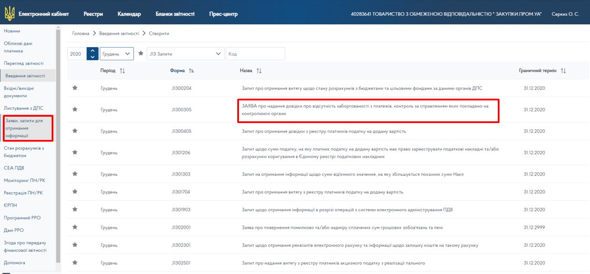This screenshot has height=274, width=590.
Task: Click the year stepper arrows
Action: coord(92,53)
